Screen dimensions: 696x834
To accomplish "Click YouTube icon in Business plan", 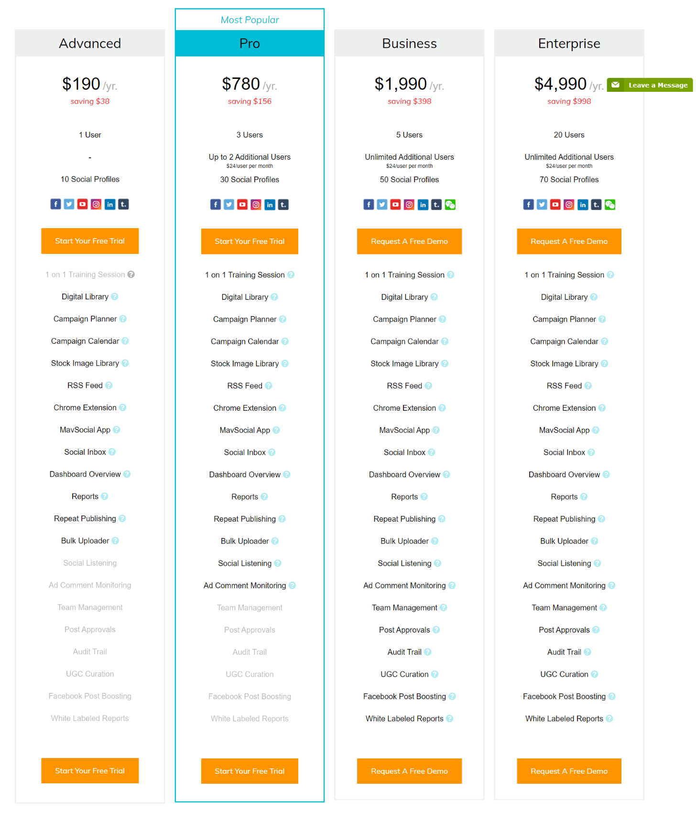I will [x=395, y=205].
